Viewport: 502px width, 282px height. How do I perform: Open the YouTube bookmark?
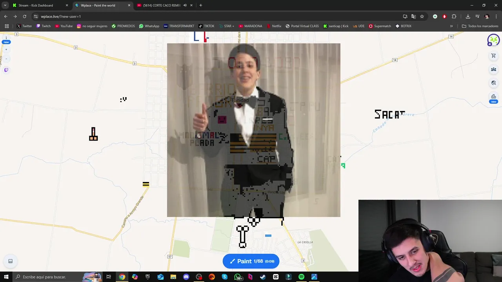point(64,26)
